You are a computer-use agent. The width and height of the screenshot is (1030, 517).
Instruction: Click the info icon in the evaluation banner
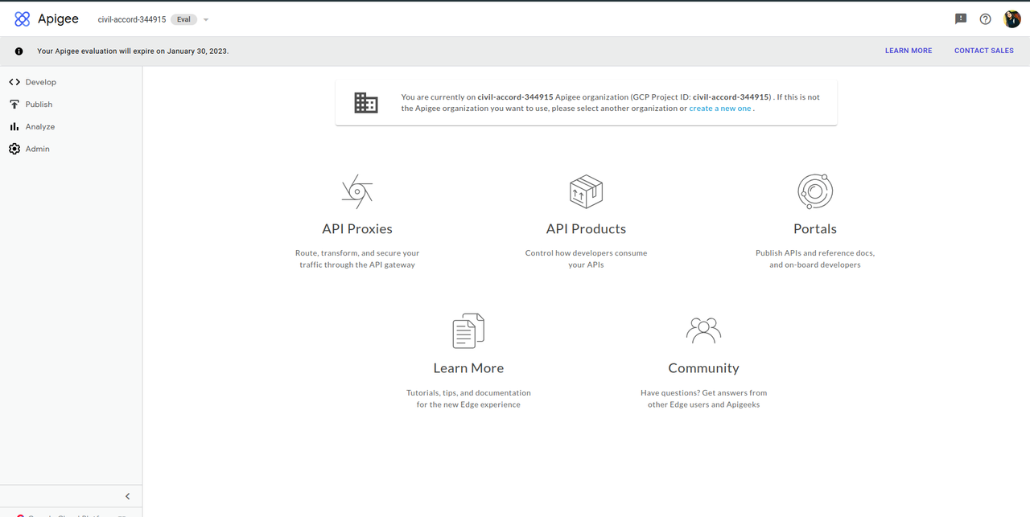click(19, 51)
